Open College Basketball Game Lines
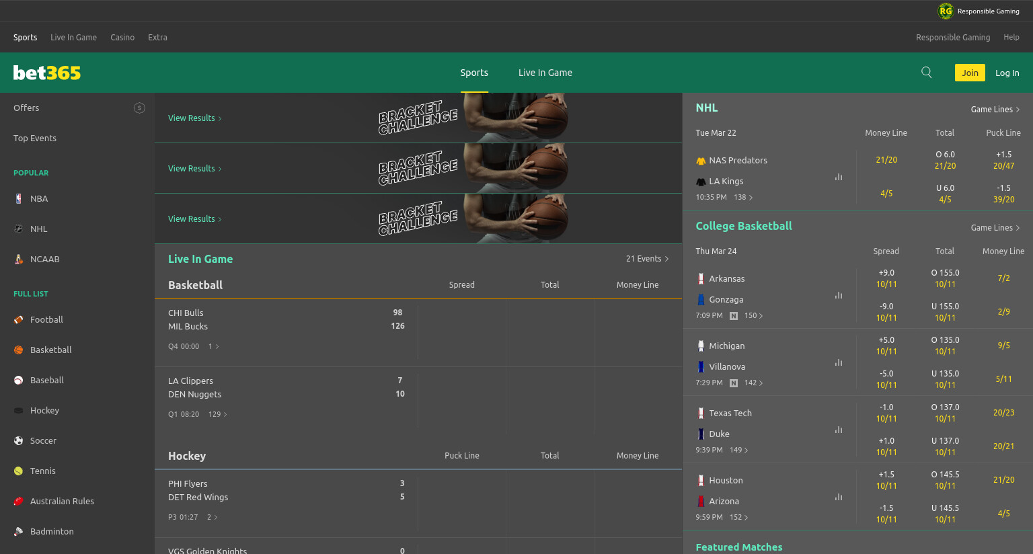This screenshot has height=554, width=1033. [995, 227]
